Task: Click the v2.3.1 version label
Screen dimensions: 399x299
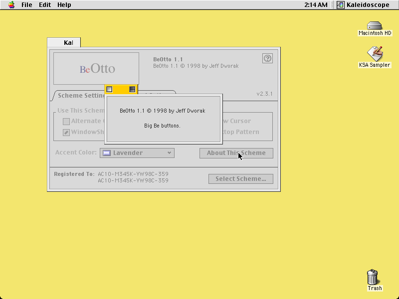Action: [x=264, y=94]
